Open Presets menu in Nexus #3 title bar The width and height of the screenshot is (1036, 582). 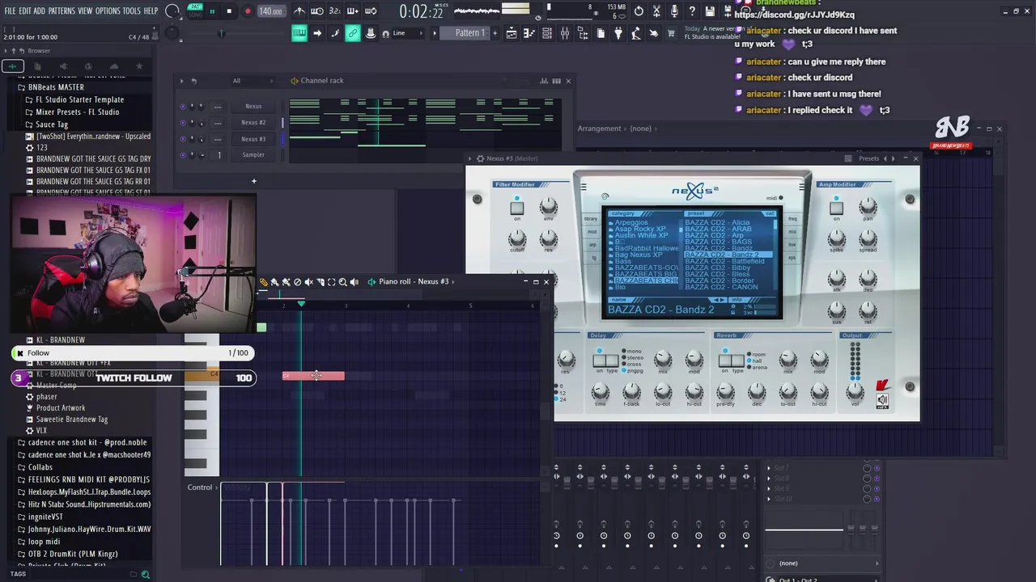pyautogui.click(x=868, y=158)
